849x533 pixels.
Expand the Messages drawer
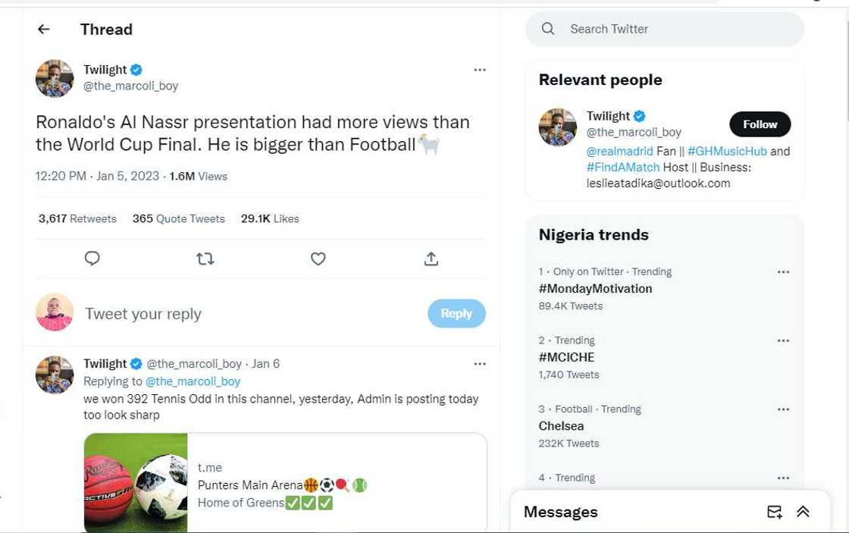(x=804, y=512)
